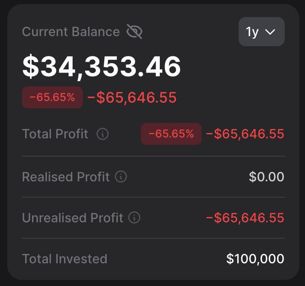The image size is (305, 286).
Task: Click the Total Invested label
Action: pos(64,259)
